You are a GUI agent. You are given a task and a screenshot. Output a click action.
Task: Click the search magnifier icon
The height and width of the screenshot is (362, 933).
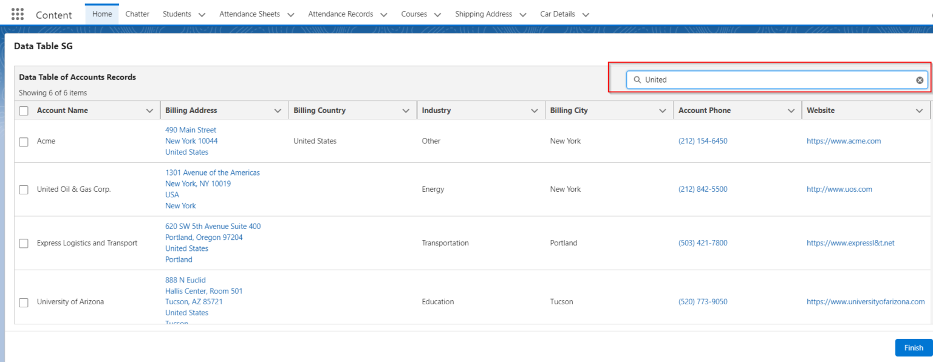tap(637, 80)
